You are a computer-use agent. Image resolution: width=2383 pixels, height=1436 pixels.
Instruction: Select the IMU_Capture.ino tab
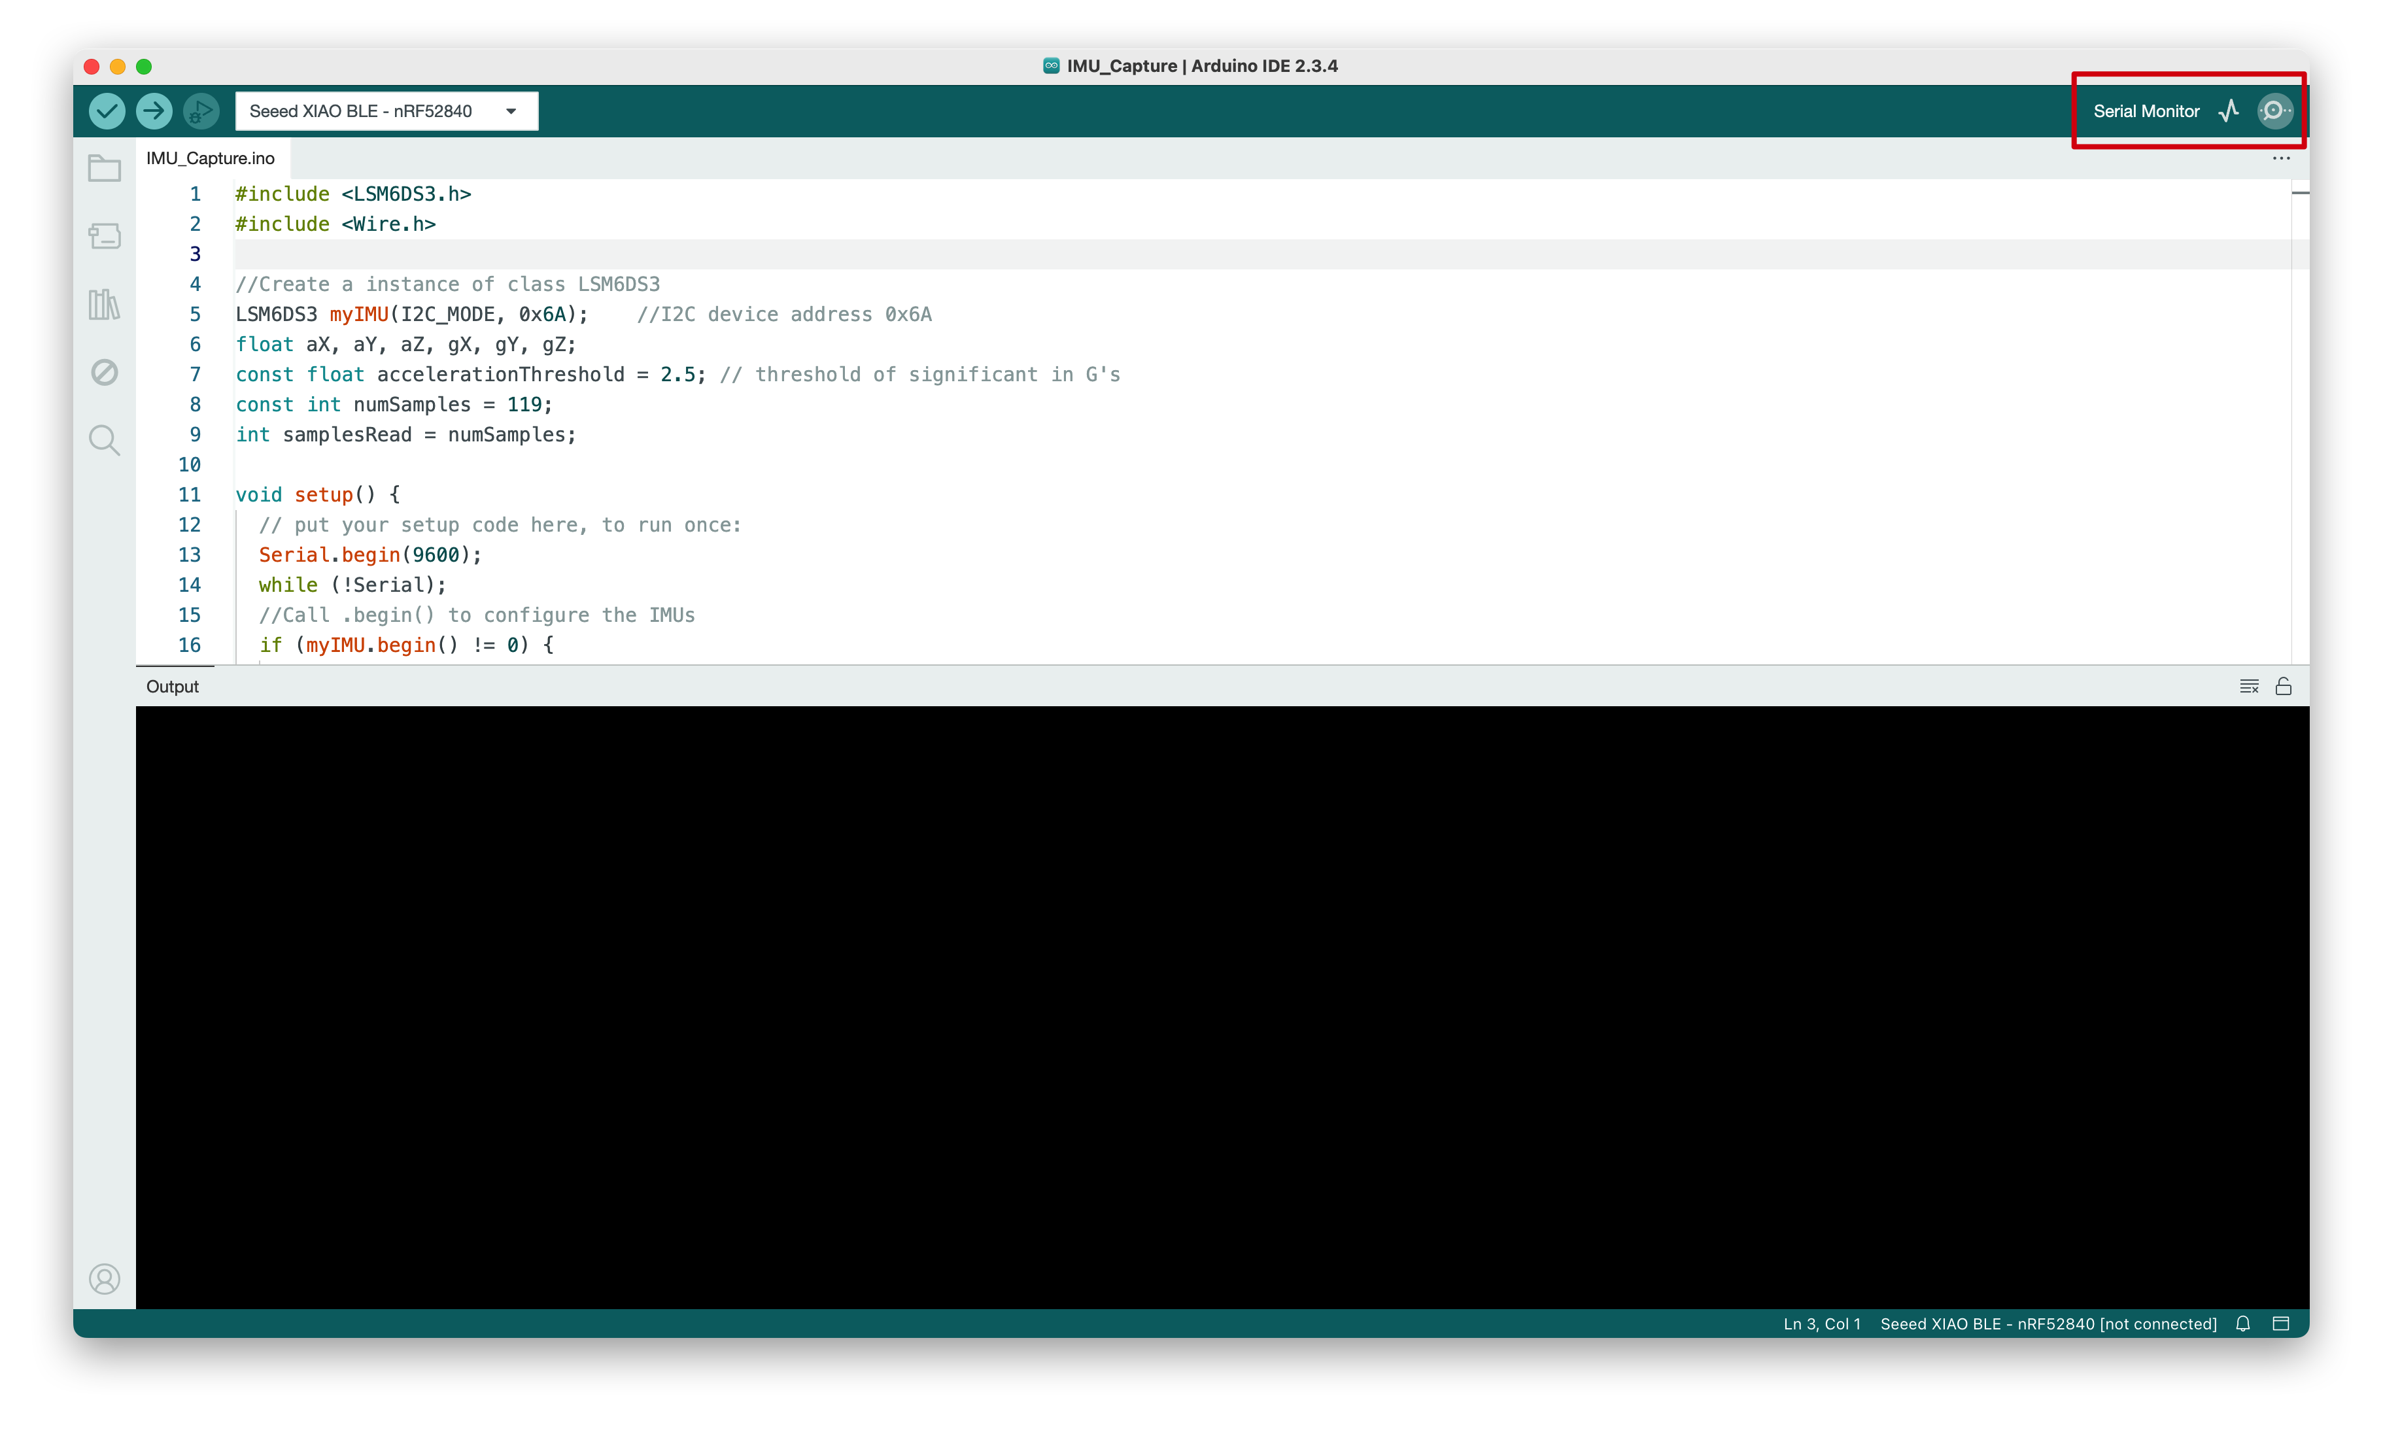[x=211, y=159]
